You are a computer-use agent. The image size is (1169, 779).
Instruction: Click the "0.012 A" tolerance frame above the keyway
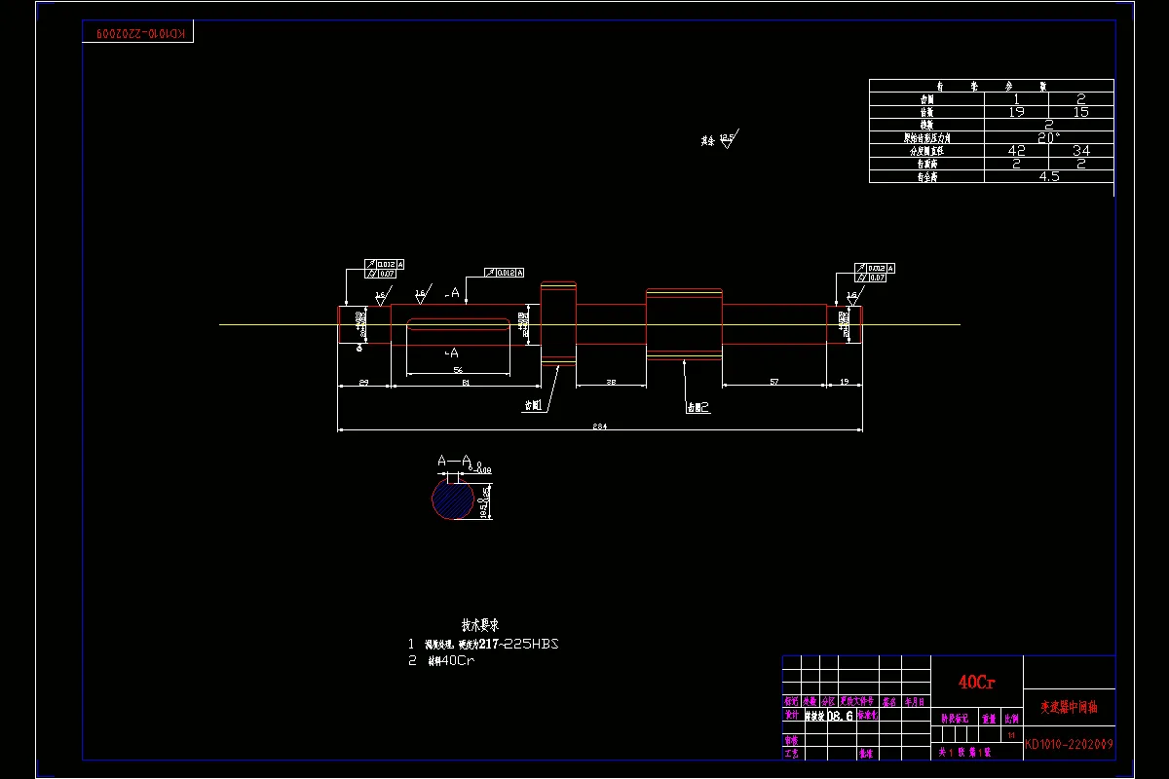coord(504,273)
